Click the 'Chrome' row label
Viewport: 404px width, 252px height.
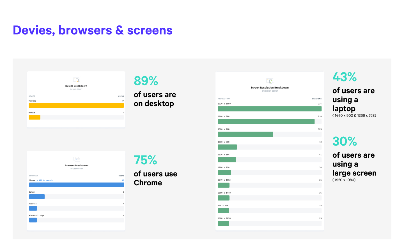(x=32, y=180)
